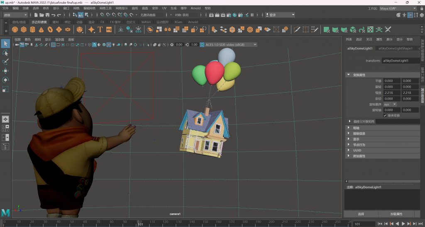This screenshot has height=227, width=425.
Task: Click the current frame marker 101 on timeline
Action: tap(140, 224)
